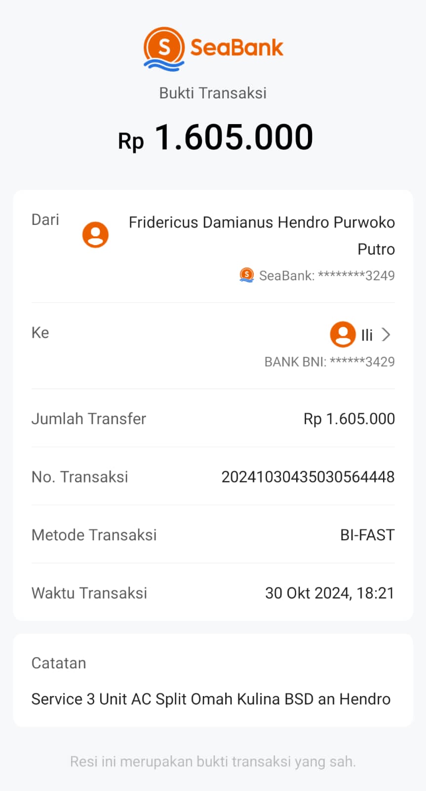
Task: Expand recipient details with the chevron arrow
Action: (x=387, y=335)
